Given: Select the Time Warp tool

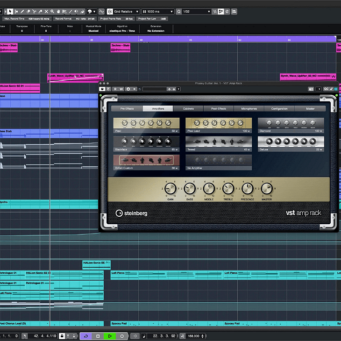Looking at the screenshot, I should [64, 12].
